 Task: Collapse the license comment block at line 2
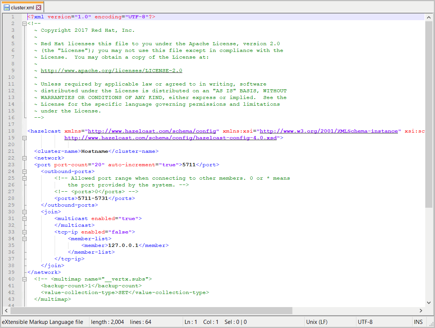(24, 24)
